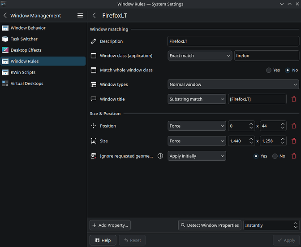Open Help
Viewport: 301px width, 247px height.
coord(103,240)
